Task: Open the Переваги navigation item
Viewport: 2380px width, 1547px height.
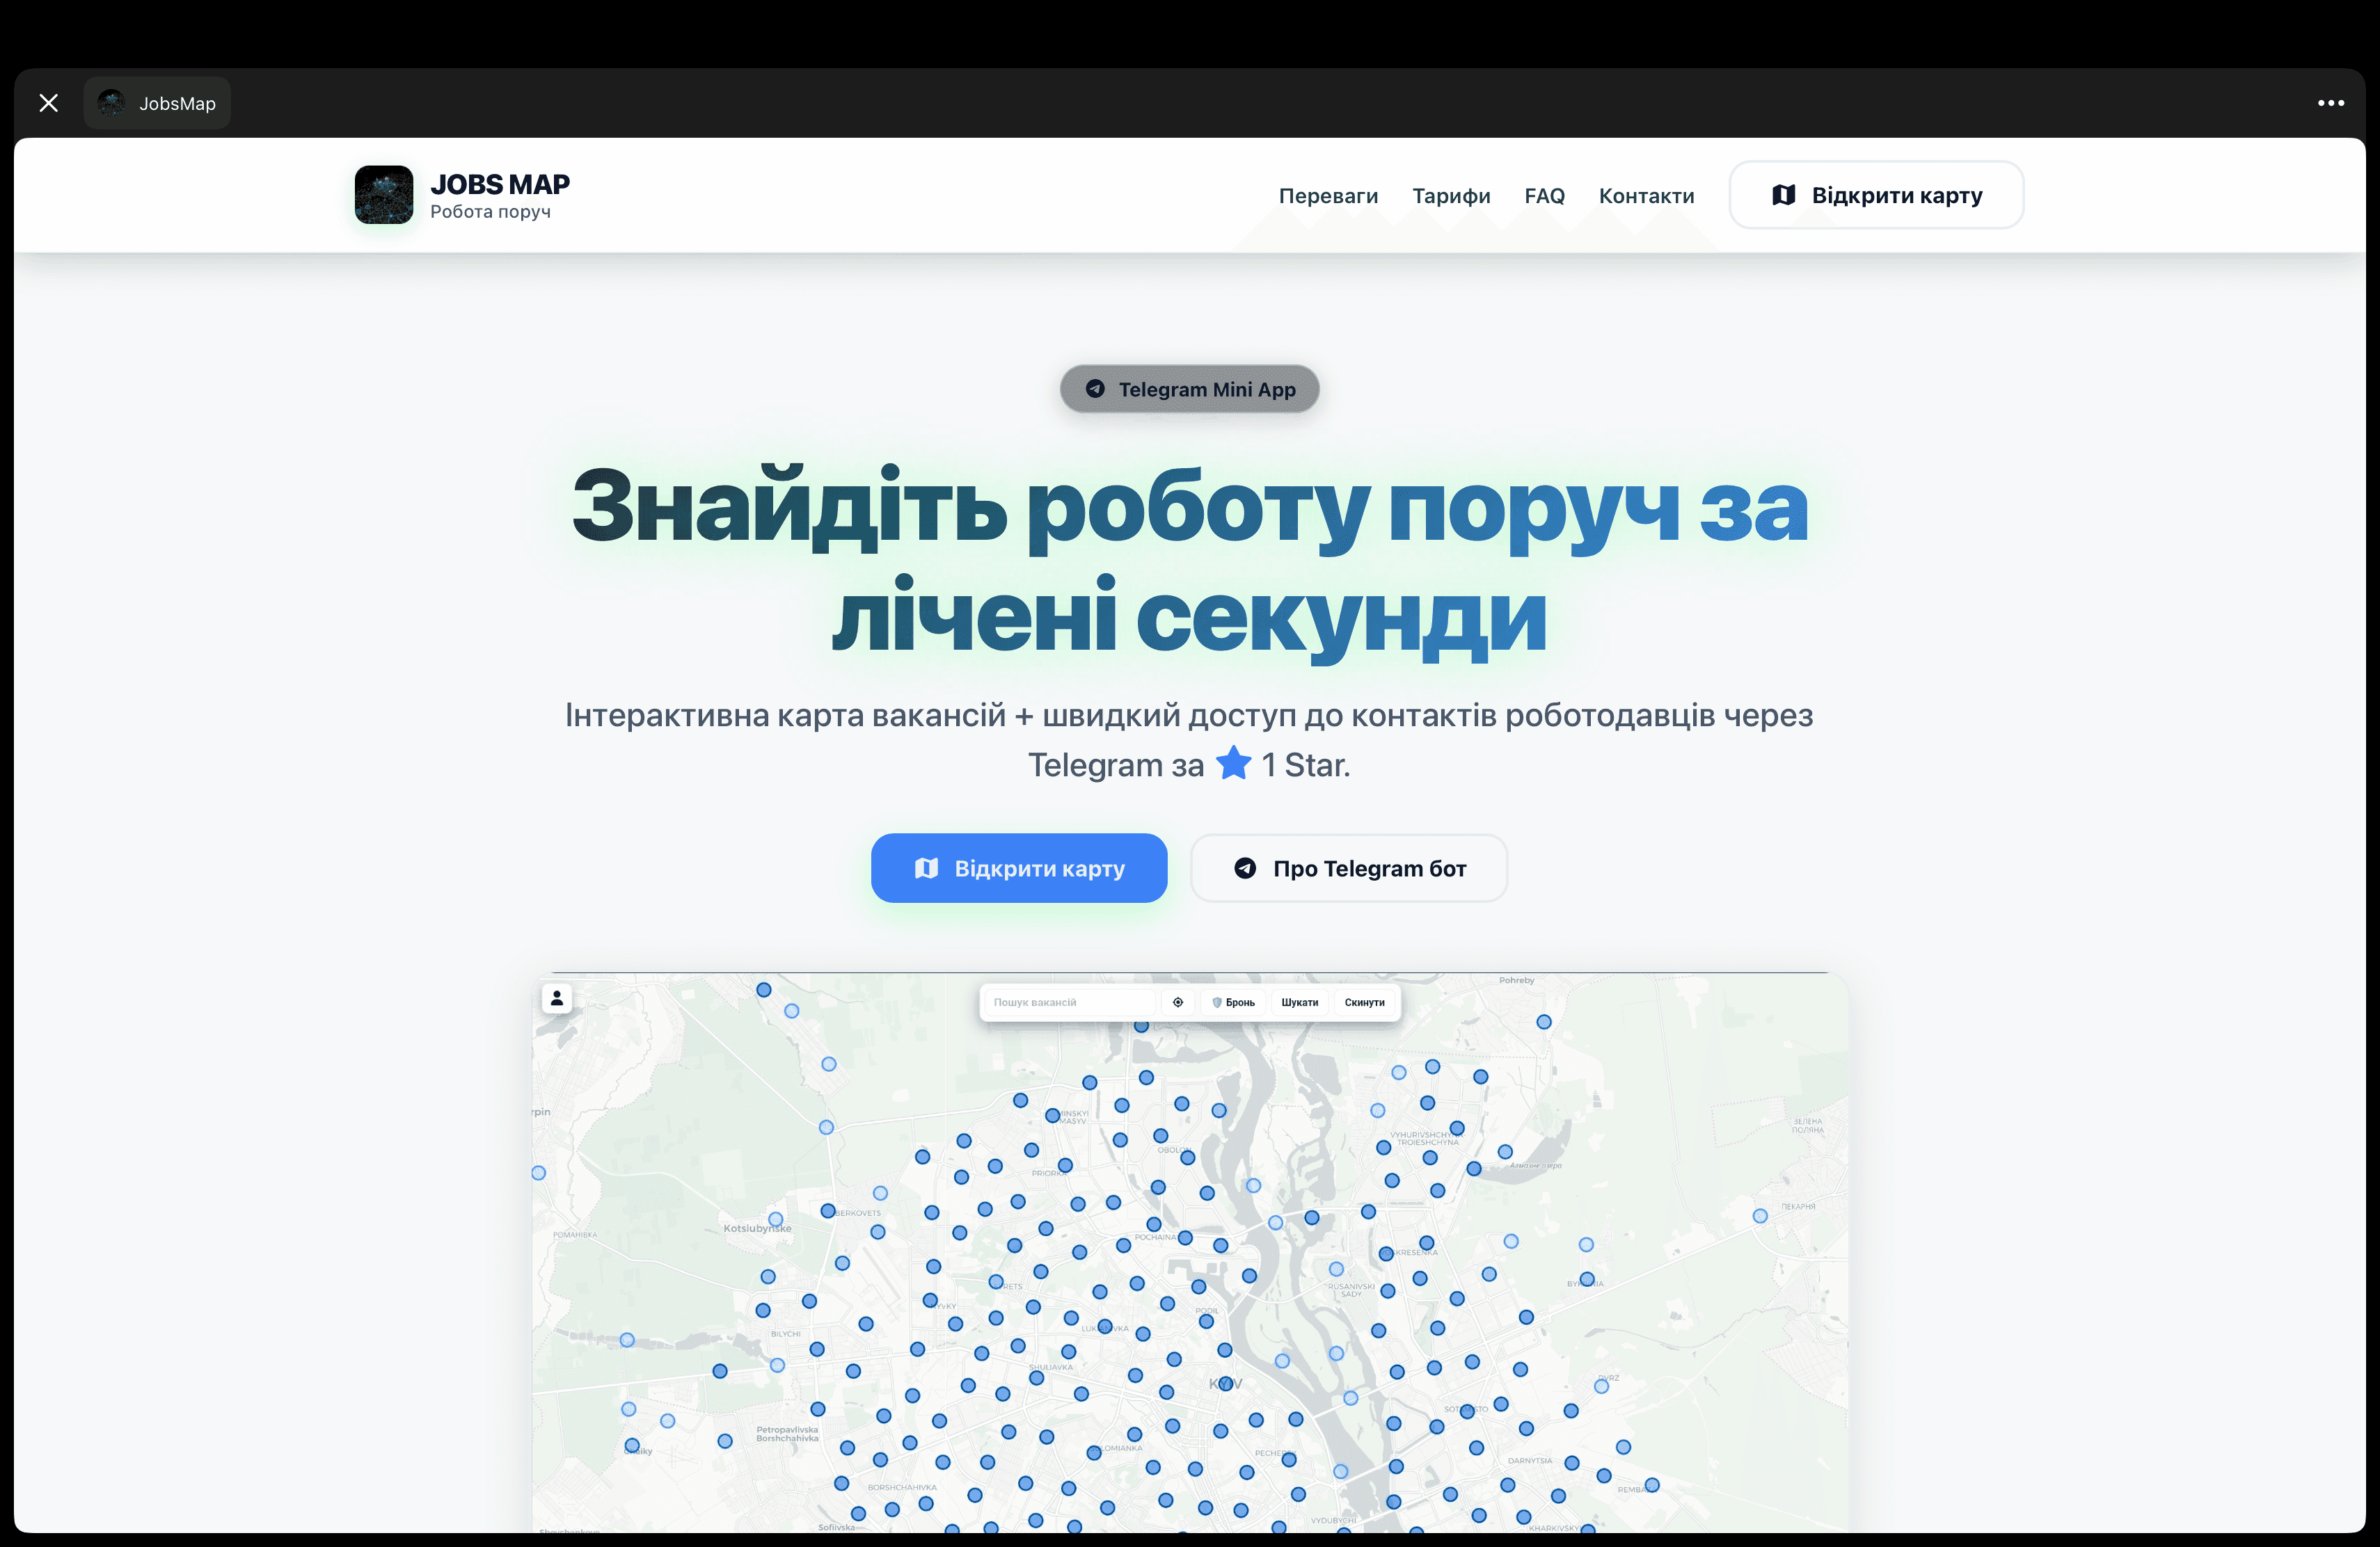Action: pos(1328,196)
